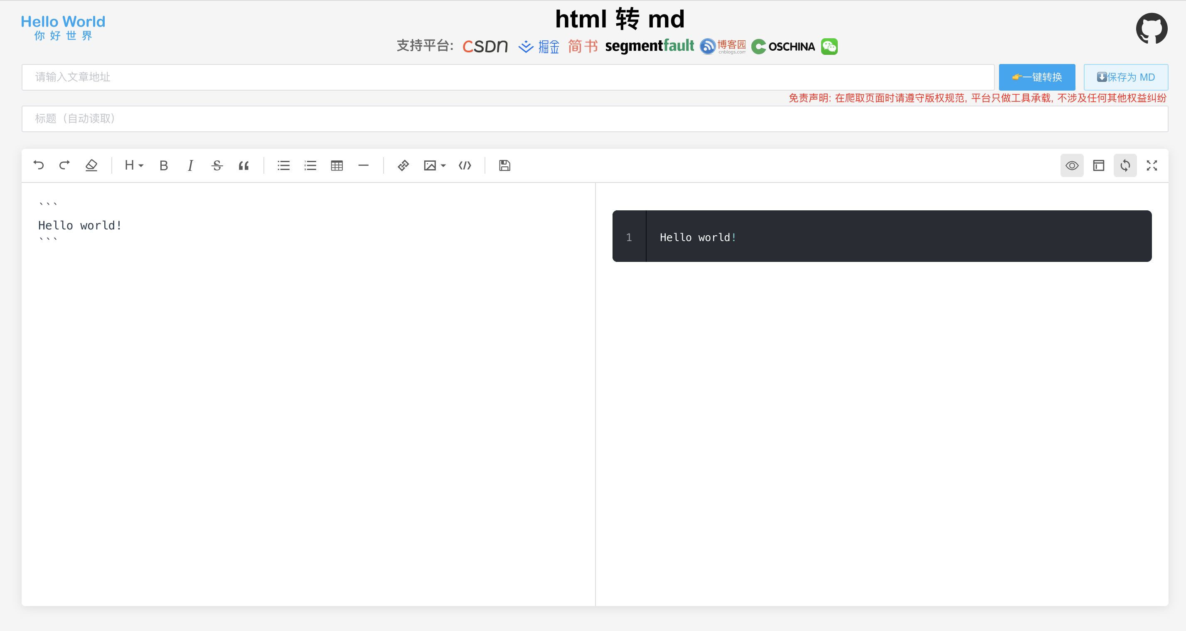The width and height of the screenshot is (1186, 631).
Task: Insert a horizontal rule line
Action: tap(364, 165)
